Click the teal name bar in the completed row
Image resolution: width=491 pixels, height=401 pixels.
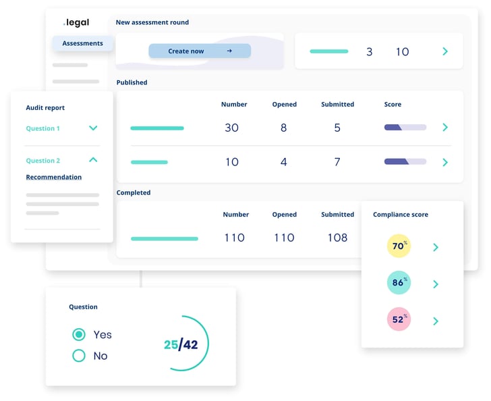(x=165, y=239)
